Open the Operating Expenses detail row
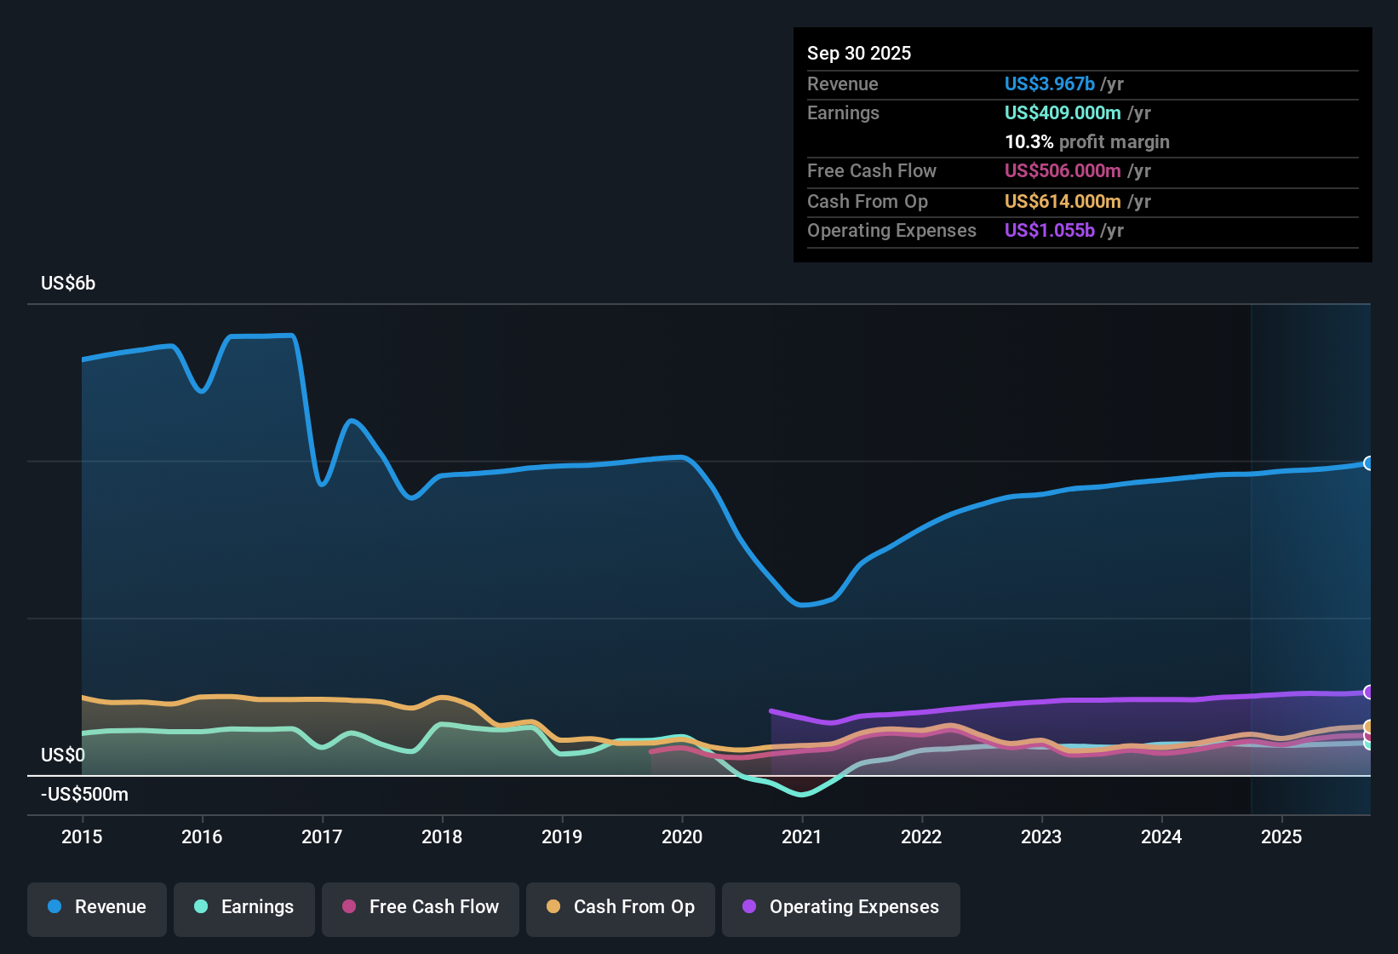Image resolution: width=1398 pixels, height=954 pixels. click(891, 231)
